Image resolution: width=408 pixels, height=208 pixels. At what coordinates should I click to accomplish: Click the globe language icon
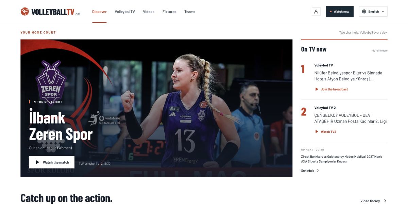click(x=364, y=12)
